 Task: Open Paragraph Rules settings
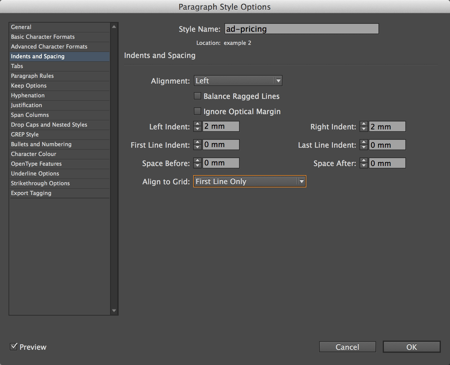click(60, 76)
